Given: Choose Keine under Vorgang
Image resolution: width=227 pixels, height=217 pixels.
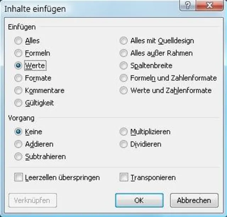Looking at the screenshot, I should click(x=18, y=132).
